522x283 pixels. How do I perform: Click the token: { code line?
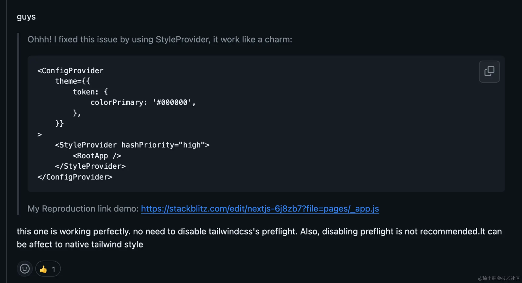click(x=90, y=92)
